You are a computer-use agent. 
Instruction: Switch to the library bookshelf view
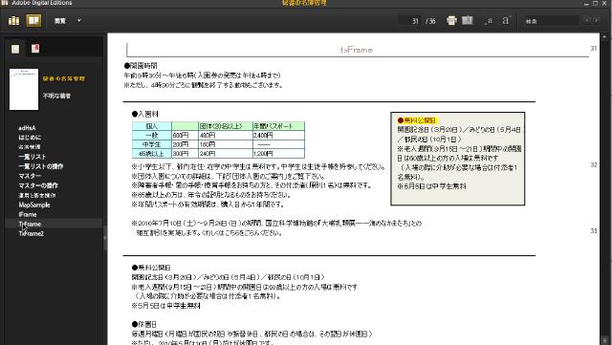pos(14,20)
